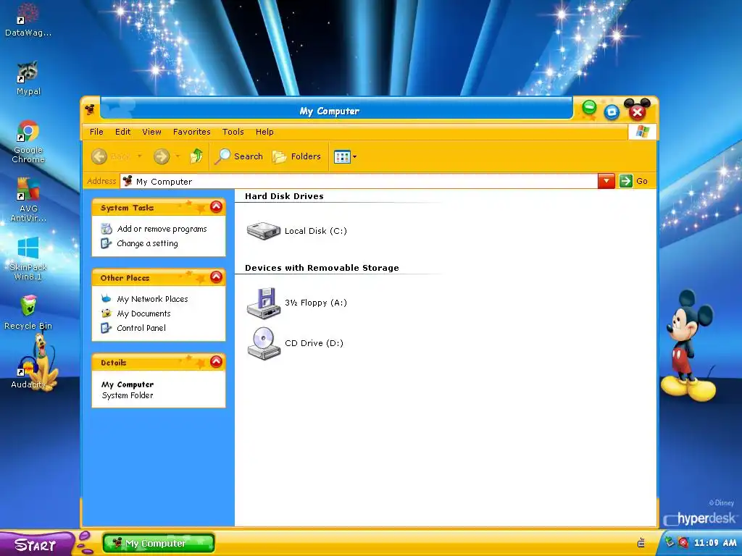Go up one folder level

[x=196, y=156]
